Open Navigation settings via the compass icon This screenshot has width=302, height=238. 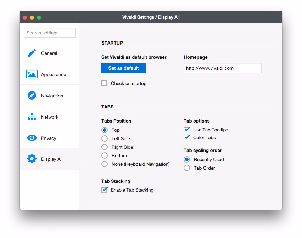(32, 95)
